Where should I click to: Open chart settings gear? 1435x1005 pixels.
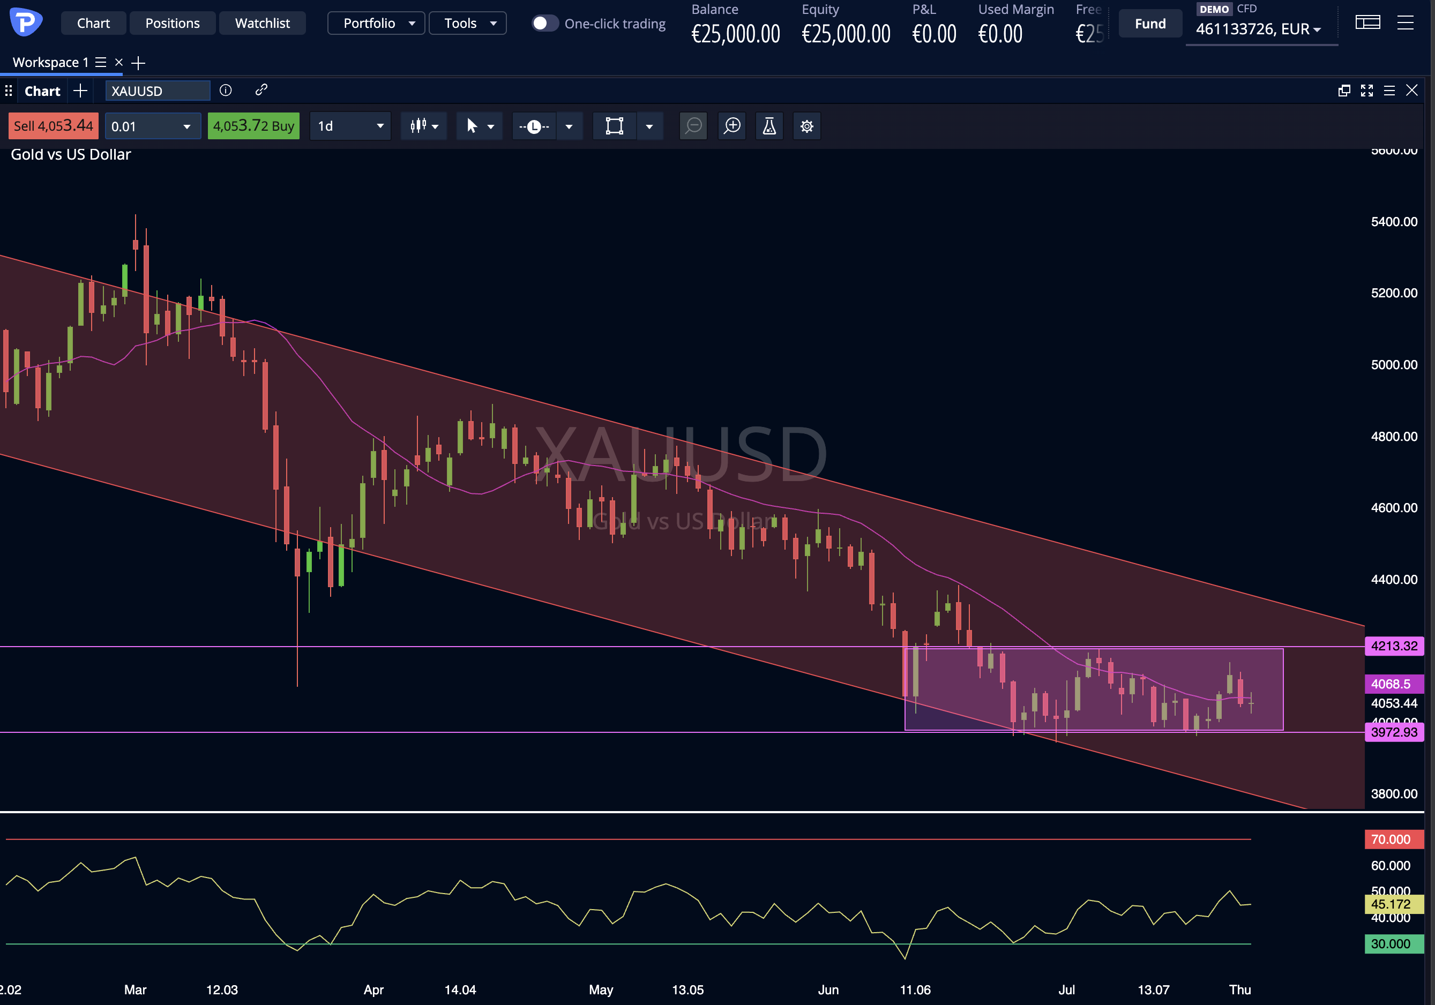pos(807,126)
